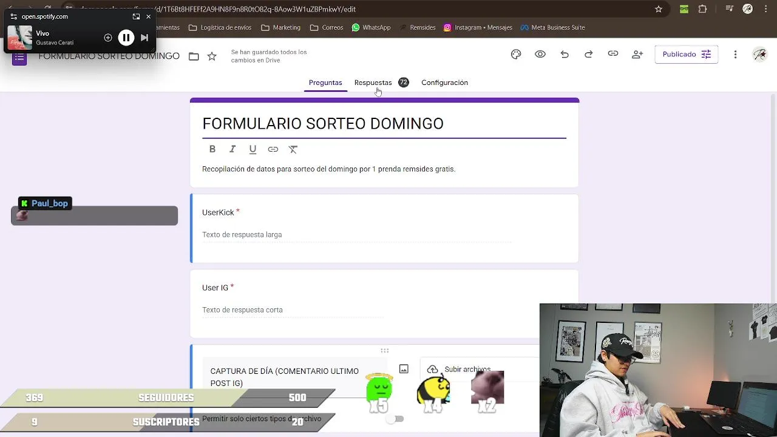The height and width of the screenshot is (437, 777).
Task: Select the Preguntas tab
Action: click(x=325, y=83)
